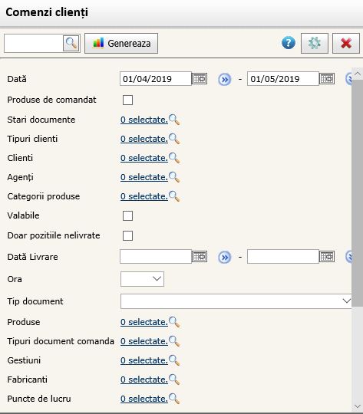363x414 pixels.
Task: Open calendar for Dată start date
Action: coord(200,79)
